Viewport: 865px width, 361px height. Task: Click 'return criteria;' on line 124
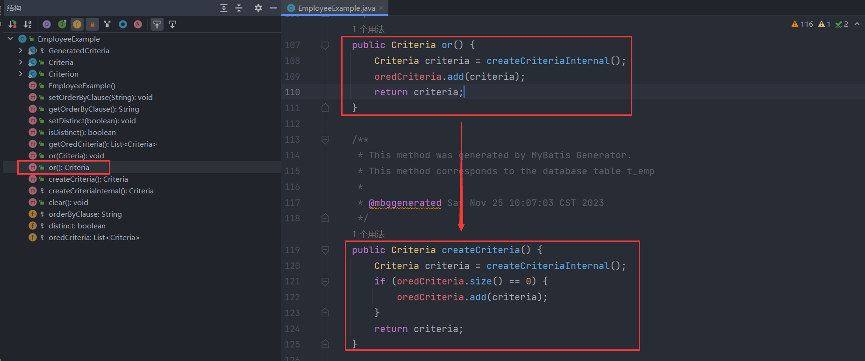(419, 329)
